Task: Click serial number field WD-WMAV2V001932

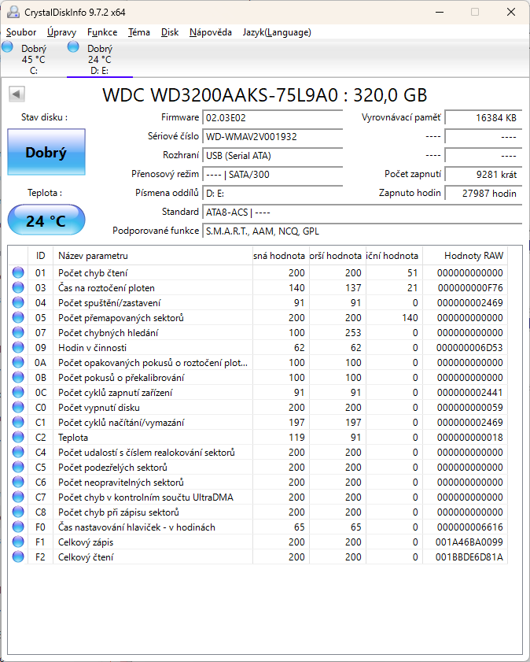Action: coord(272,137)
